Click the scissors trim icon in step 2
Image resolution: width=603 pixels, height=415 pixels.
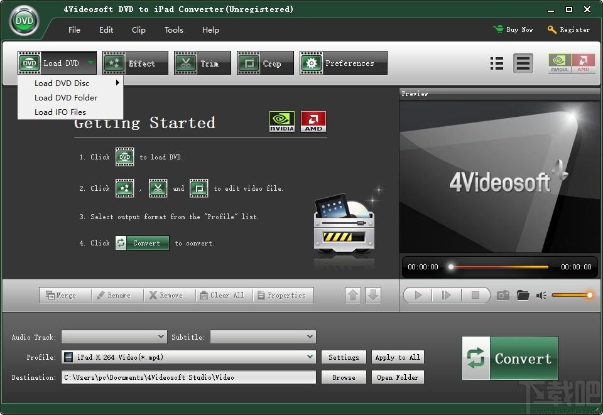[x=158, y=188]
